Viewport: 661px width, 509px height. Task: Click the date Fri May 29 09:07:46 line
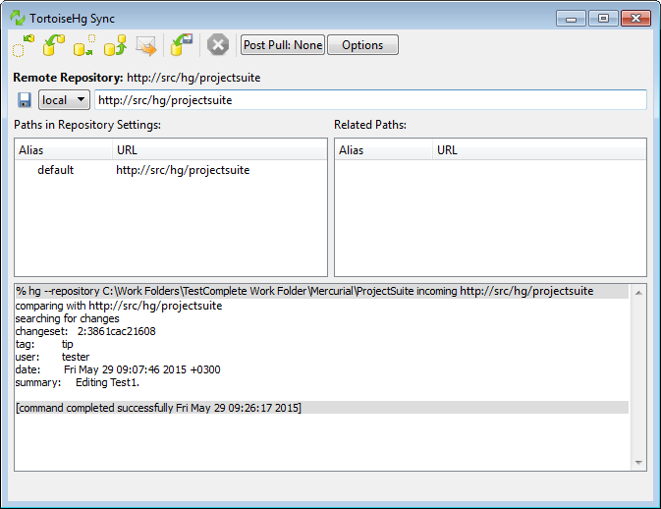[118, 369]
